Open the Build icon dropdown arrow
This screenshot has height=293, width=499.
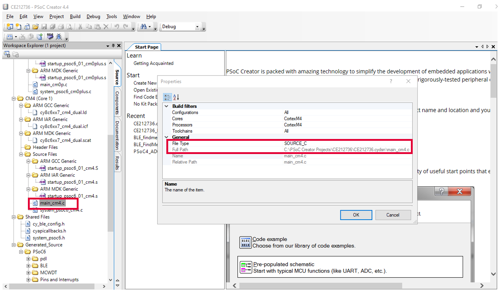coord(16,37)
